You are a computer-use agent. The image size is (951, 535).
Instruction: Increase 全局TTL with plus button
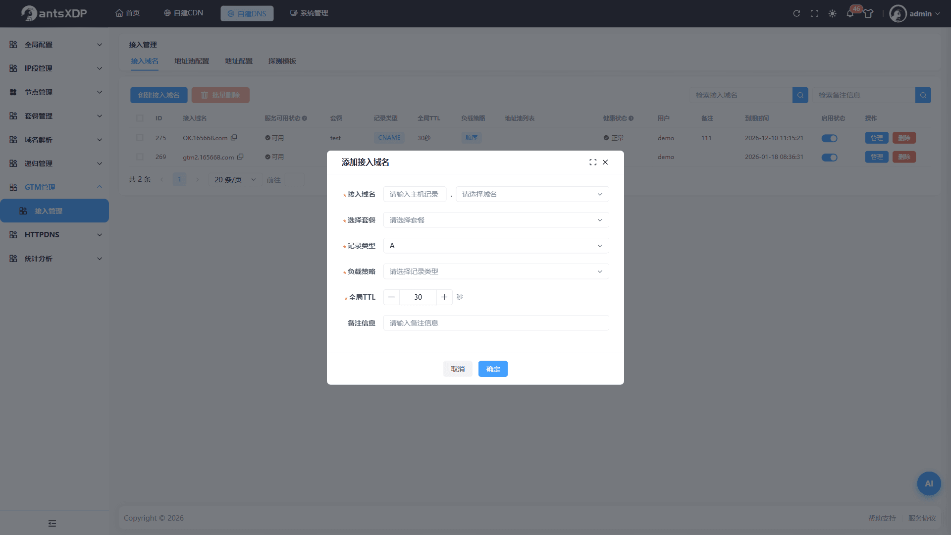(x=444, y=297)
